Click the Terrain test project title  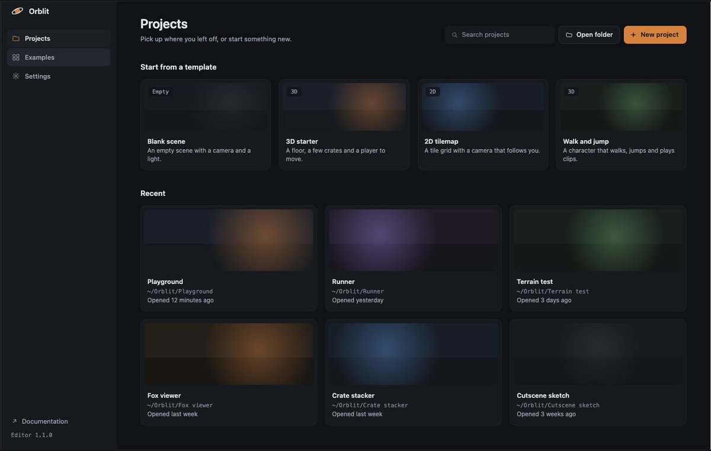[x=535, y=282]
